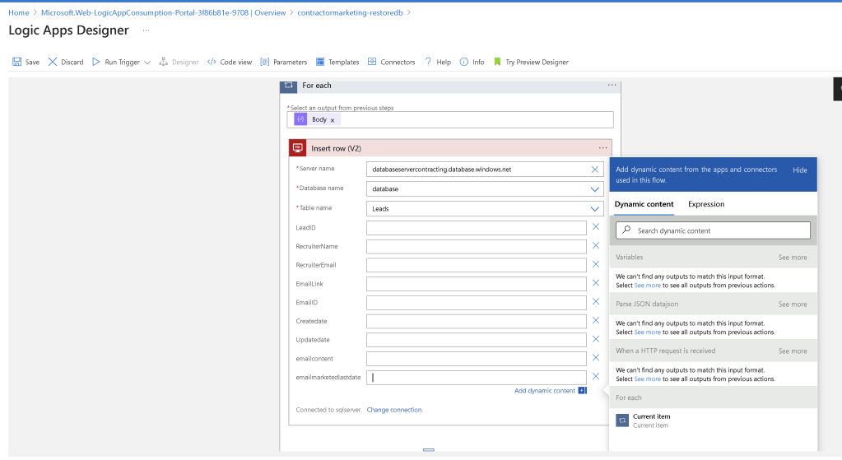Open the Insert row (V2) ellipsis menu
Viewport: 842px width, 460px height.
pyautogui.click(x=603, y=148)
